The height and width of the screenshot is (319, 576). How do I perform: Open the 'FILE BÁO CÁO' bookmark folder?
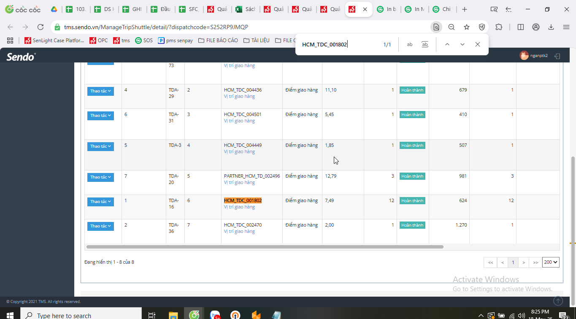pos(218,41)
